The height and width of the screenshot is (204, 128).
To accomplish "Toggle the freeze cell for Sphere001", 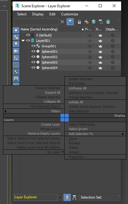I will pos(90,52).
